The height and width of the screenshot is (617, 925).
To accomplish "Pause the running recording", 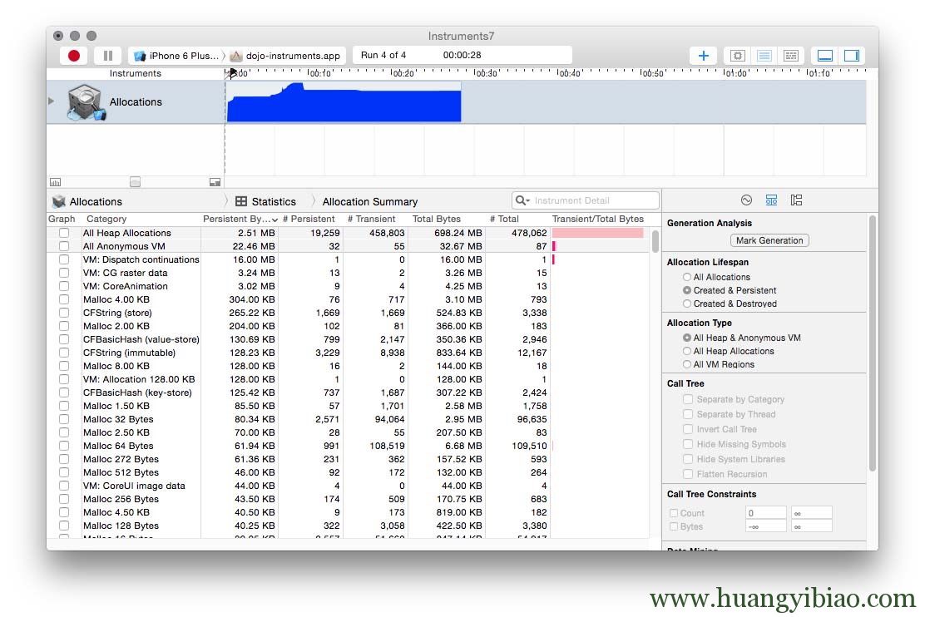I will click(108, 56).
